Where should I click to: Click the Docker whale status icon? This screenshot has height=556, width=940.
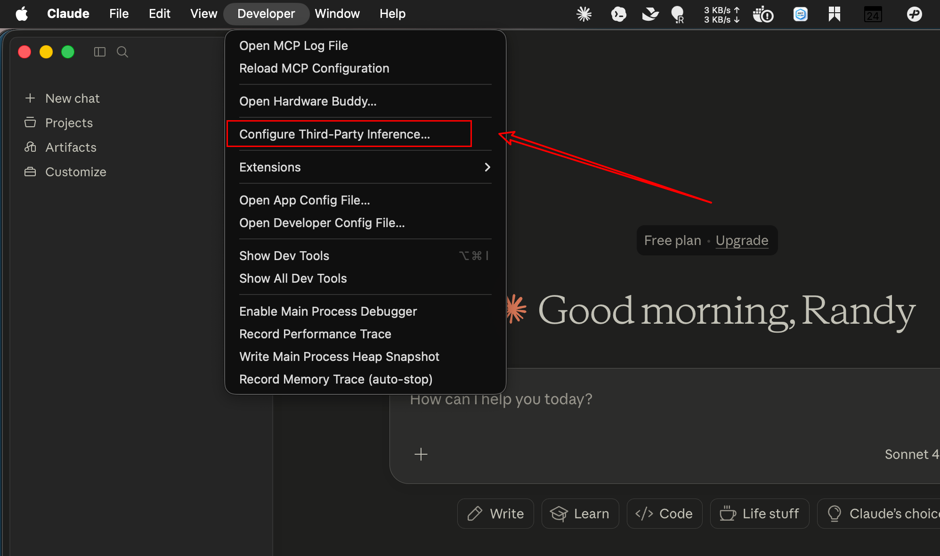(763, 15)
